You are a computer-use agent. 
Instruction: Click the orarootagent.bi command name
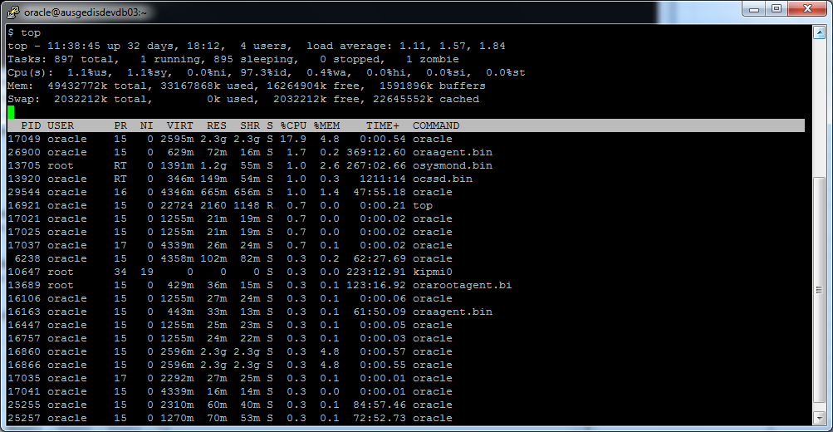coord(463,285)
